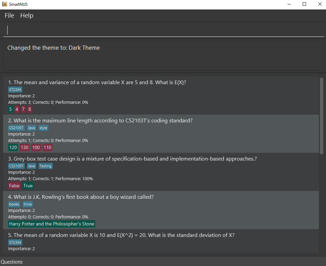The height and width of the screenshot is (266, 326).
Task: Select 120 as the maximum line length answer
Action: [x=13, y=147]
